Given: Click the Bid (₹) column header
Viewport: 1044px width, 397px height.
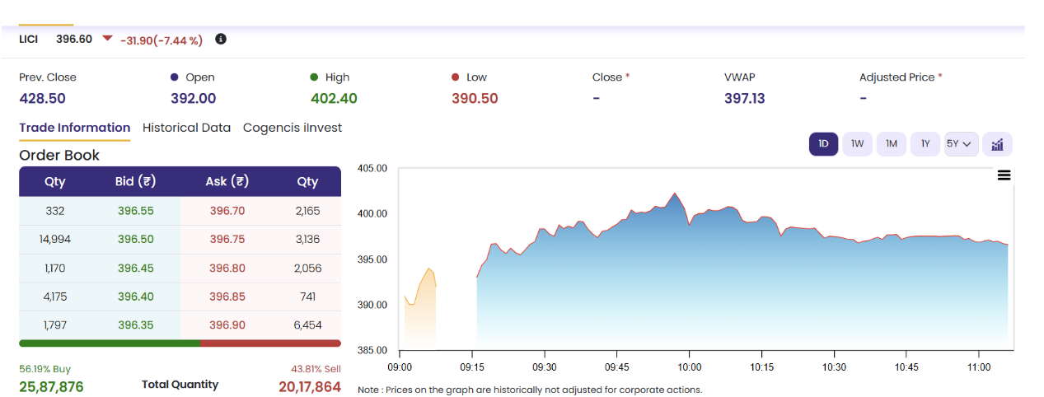Looking at the screenshot, I should coord(136,182).
